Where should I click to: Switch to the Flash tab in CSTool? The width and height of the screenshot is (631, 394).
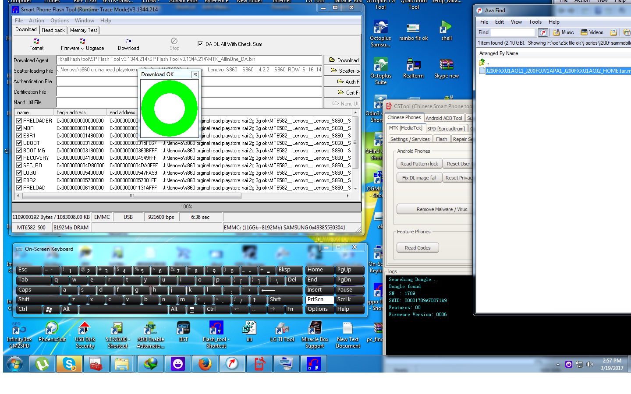[441, 139]
